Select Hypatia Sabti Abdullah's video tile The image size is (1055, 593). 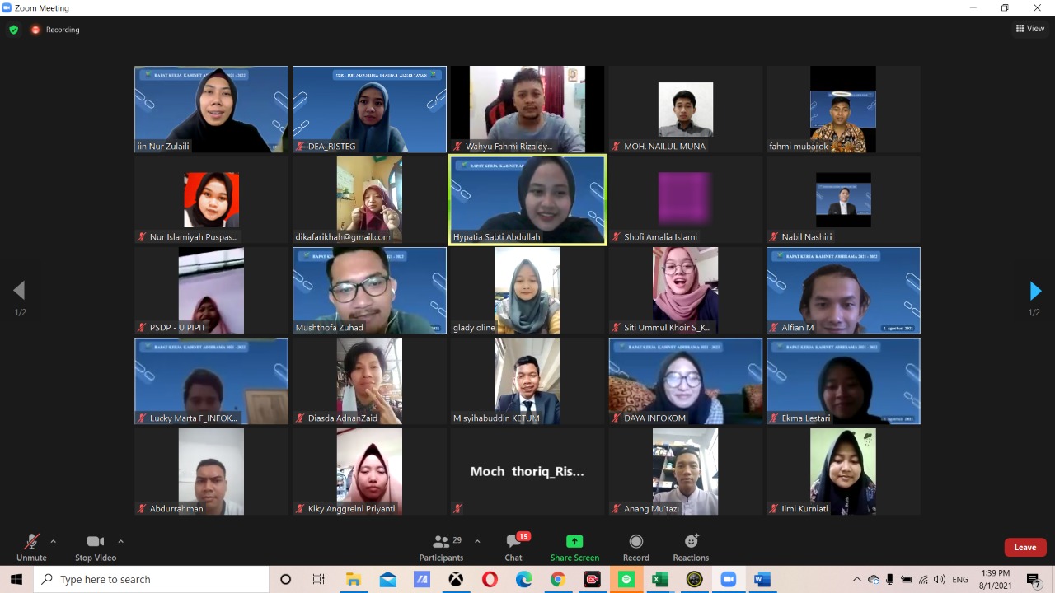point(527,199)
